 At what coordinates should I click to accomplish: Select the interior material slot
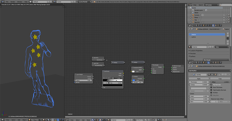[x=207, y=35]
